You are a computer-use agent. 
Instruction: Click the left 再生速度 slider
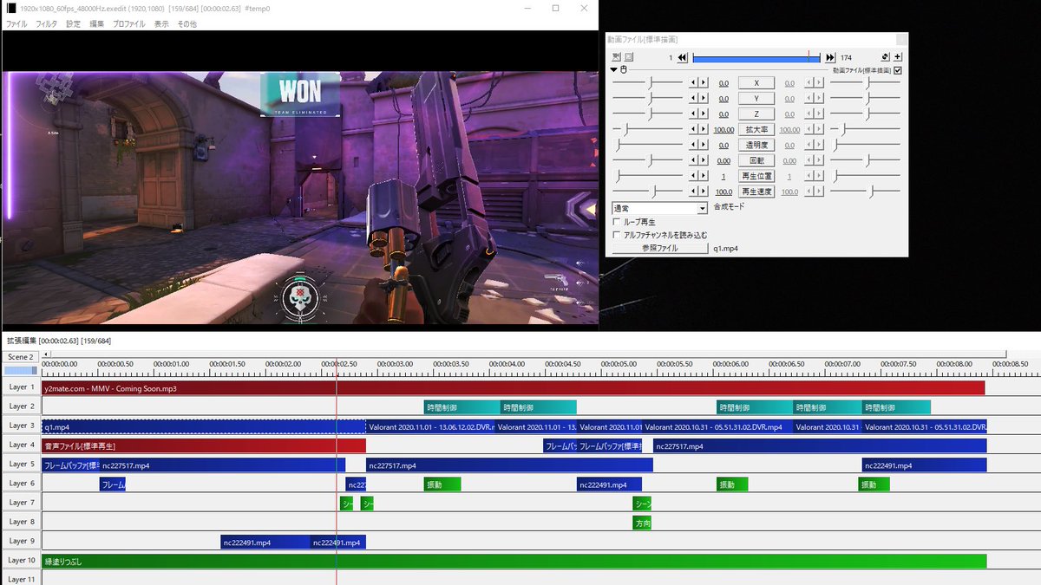point(646,192)
